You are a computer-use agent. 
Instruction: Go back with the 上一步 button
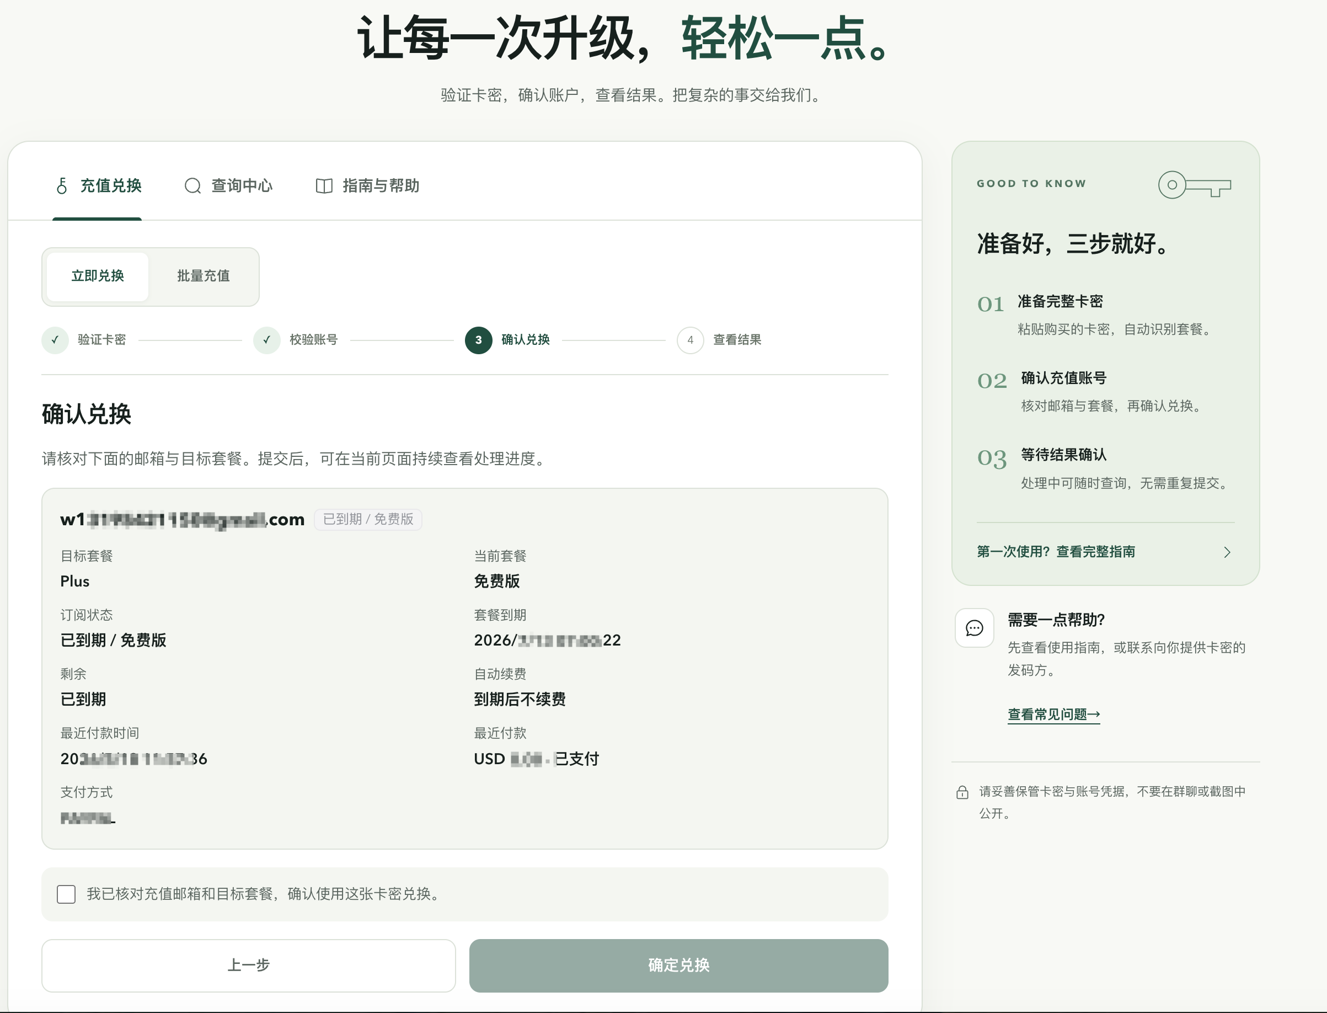pos(248,966)
